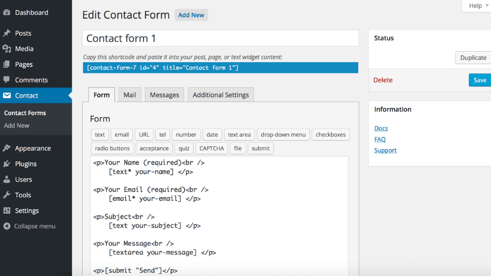The width and height of the screenshot is (491, 276).
Task: Insert a quiz tag
Action: pyautogui.click(x=184, y=148)
